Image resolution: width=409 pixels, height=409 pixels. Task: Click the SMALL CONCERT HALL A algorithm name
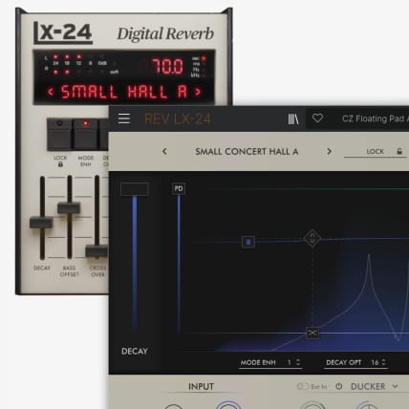247,151
